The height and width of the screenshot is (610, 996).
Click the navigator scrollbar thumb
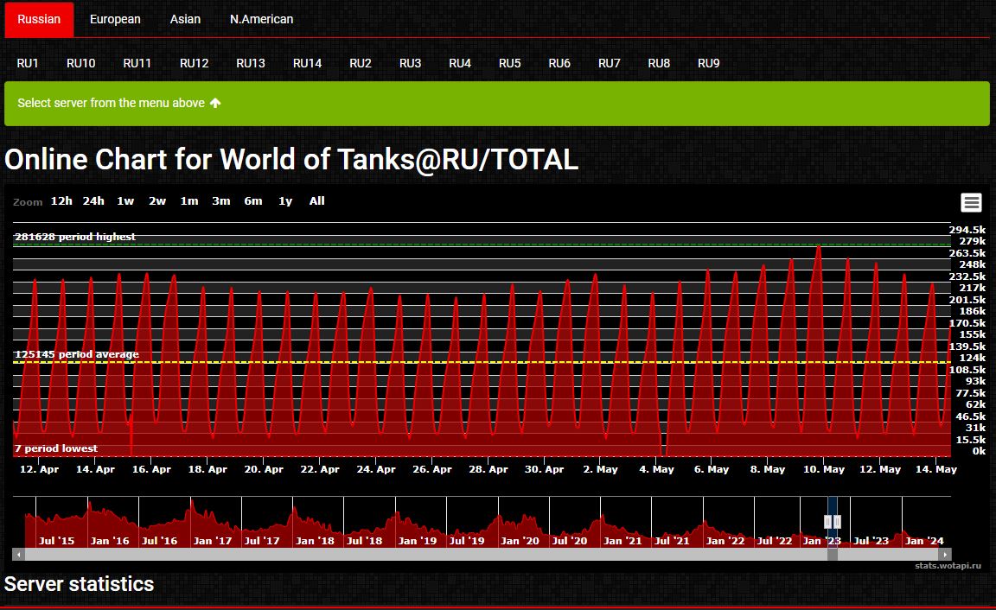pyautogui.click(x=833, y=555)
